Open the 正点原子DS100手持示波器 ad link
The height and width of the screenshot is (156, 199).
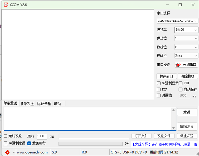[x=164, y=144]
